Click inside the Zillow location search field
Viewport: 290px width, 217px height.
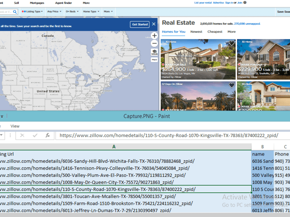pos(6,12)
